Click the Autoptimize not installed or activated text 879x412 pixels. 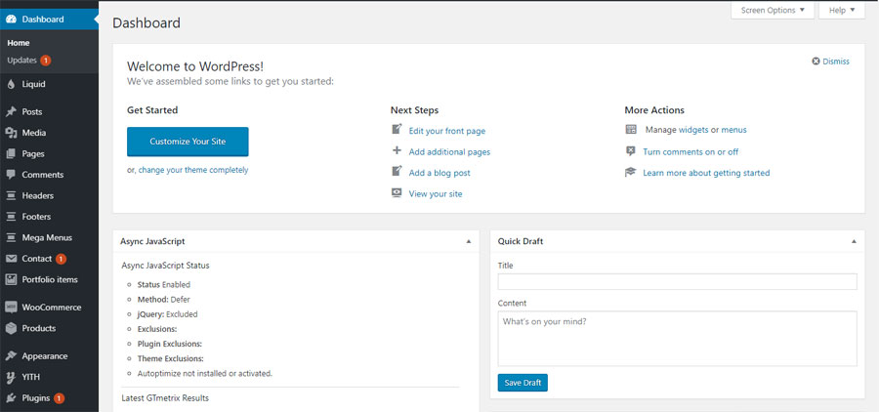tap(205, 373)
